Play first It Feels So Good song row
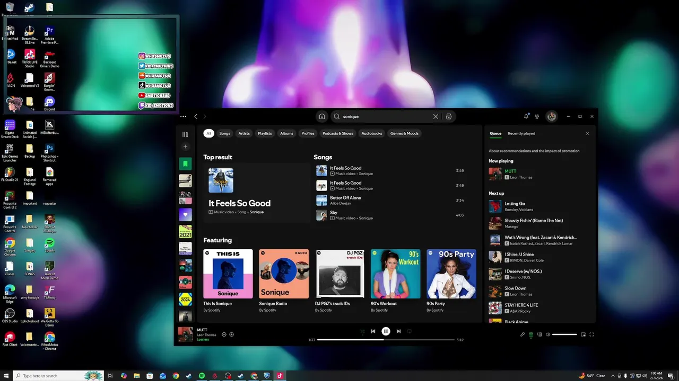Viewport: 679px width, 381px height. pos(391,170)
